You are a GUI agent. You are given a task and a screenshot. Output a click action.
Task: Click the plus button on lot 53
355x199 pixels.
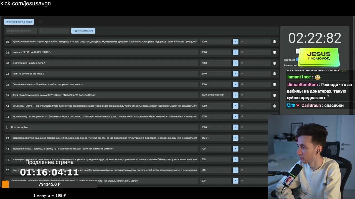pyautogui.click(x=235, y=149)
